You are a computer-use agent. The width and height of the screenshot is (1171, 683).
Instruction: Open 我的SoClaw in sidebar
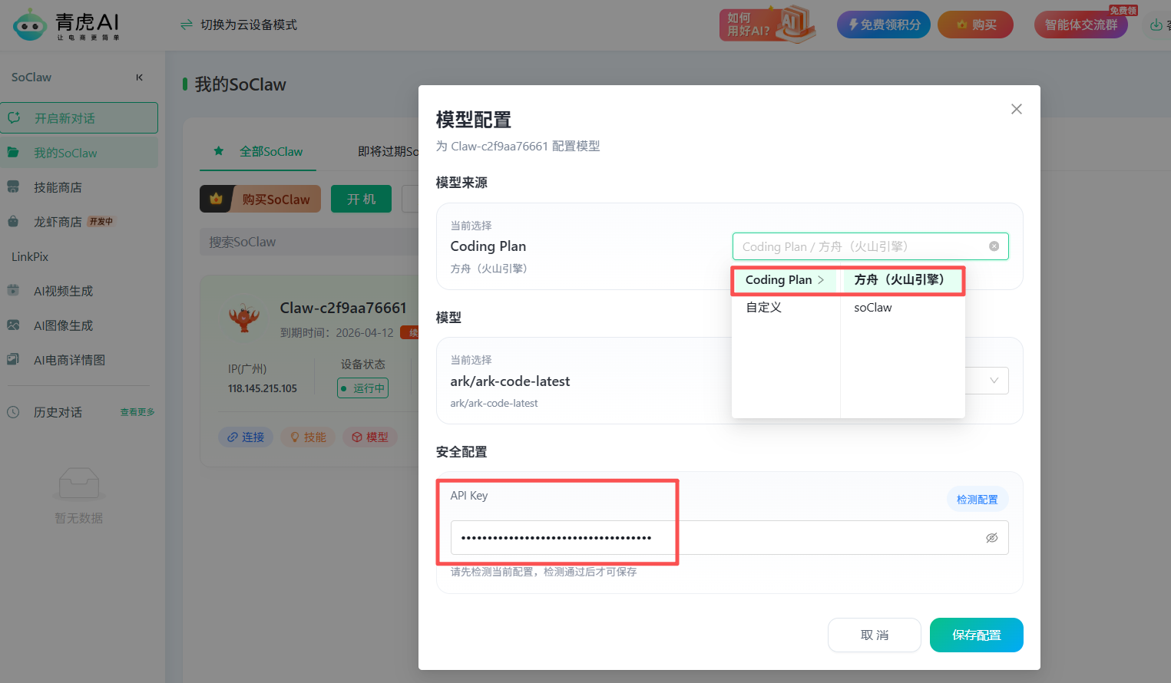click(79, 153)
